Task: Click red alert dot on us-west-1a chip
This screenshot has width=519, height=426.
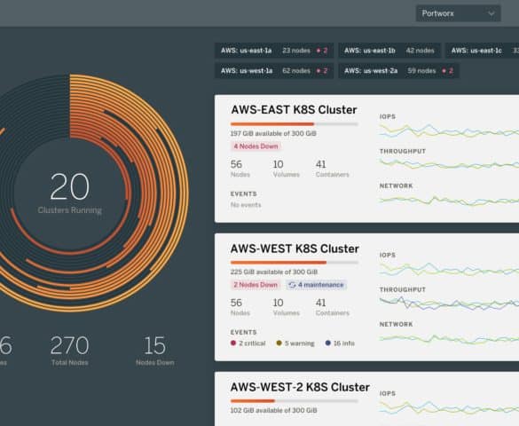Action: (x=318, y=71)
